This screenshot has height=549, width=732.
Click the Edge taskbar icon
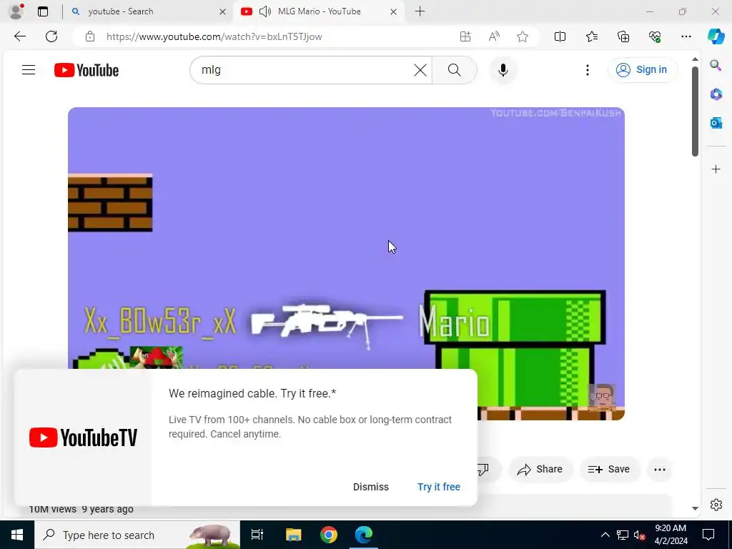coord(364,535)
